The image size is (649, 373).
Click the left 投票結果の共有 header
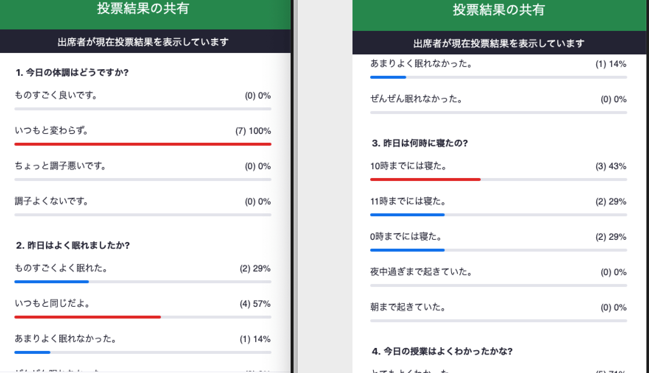click(143, 9)
